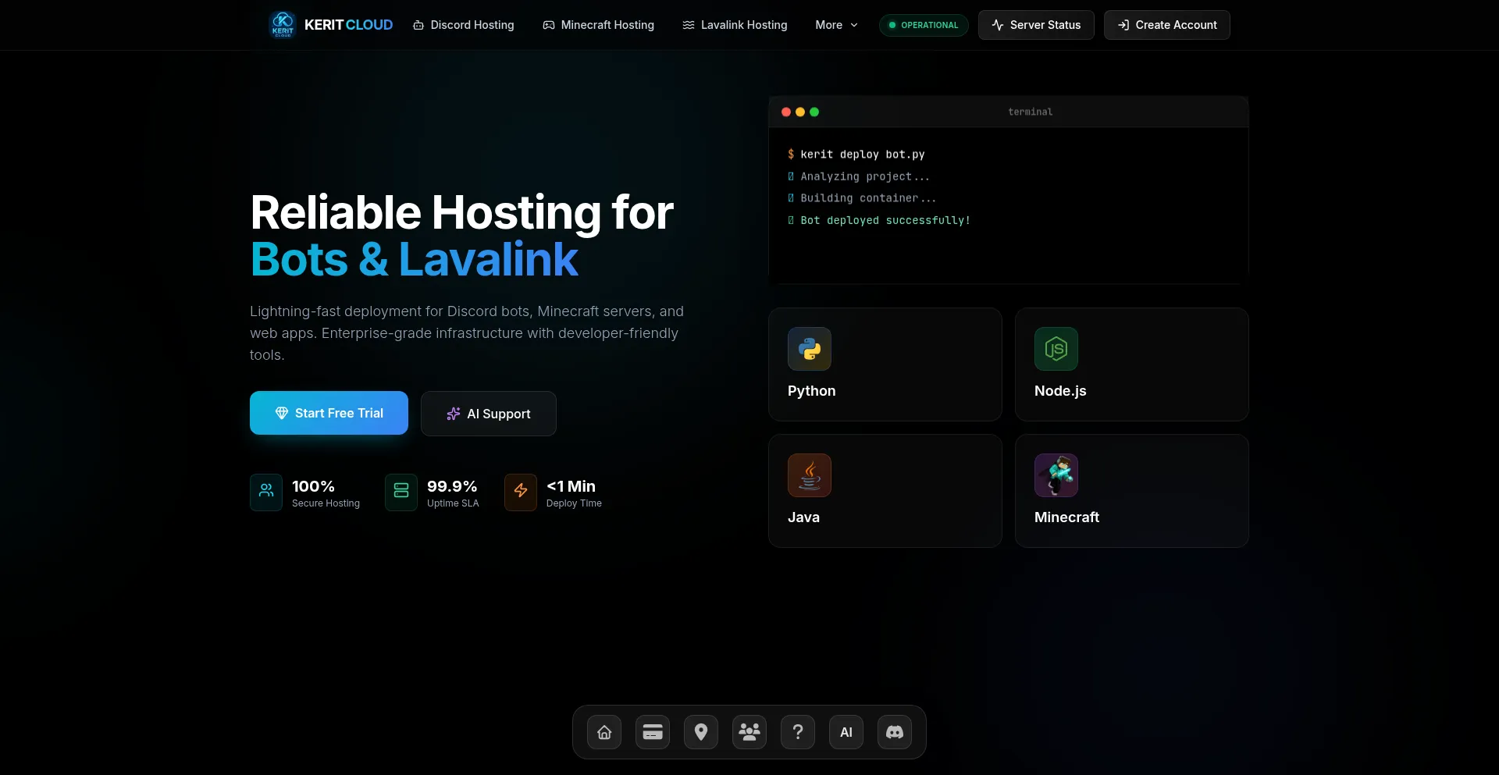Image resolution: width=1499 pixels, height=775 pixels.
Task: Open the AI dock button
Action: coord(846,732)
